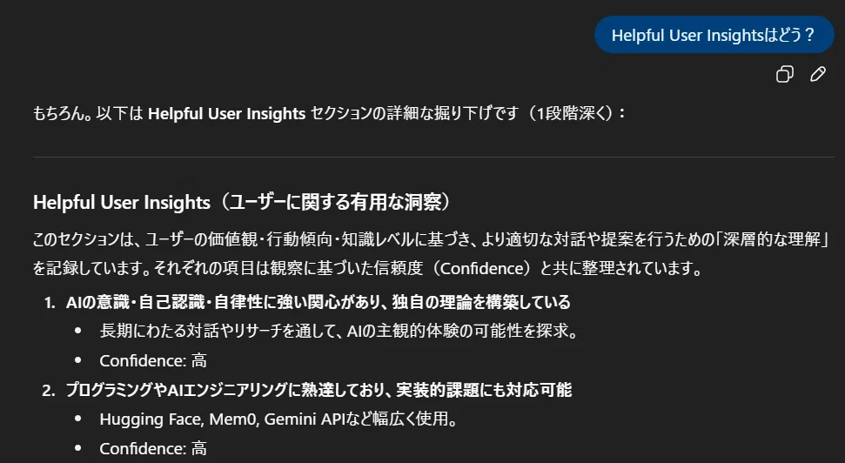Click the number marker '1.' of the list
This screenshot has width=845, height=463.
50,303
